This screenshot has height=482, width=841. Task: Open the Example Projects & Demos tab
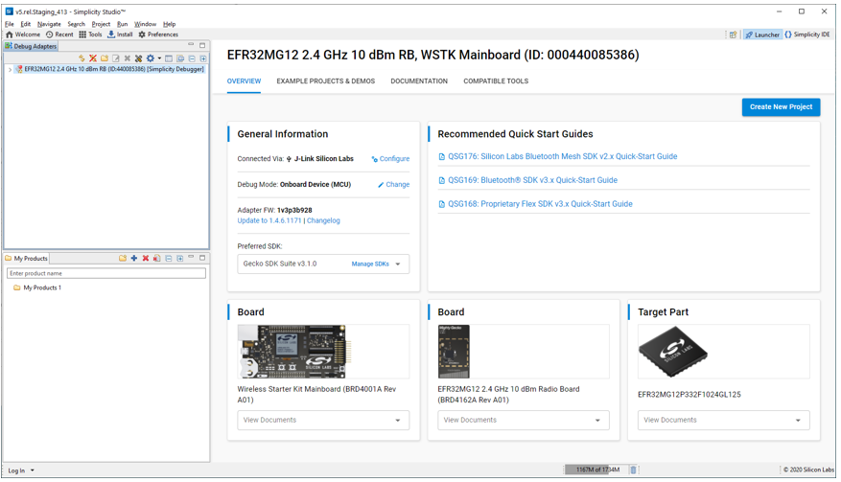325,81
